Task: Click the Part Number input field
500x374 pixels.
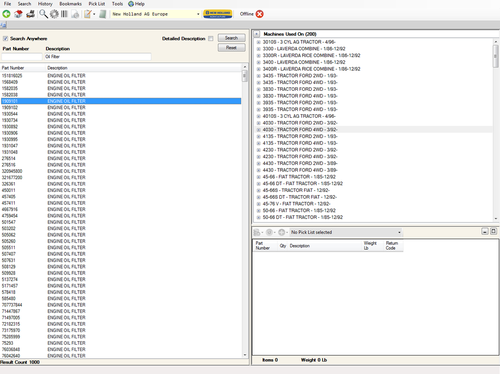Action: pos(21,57)
